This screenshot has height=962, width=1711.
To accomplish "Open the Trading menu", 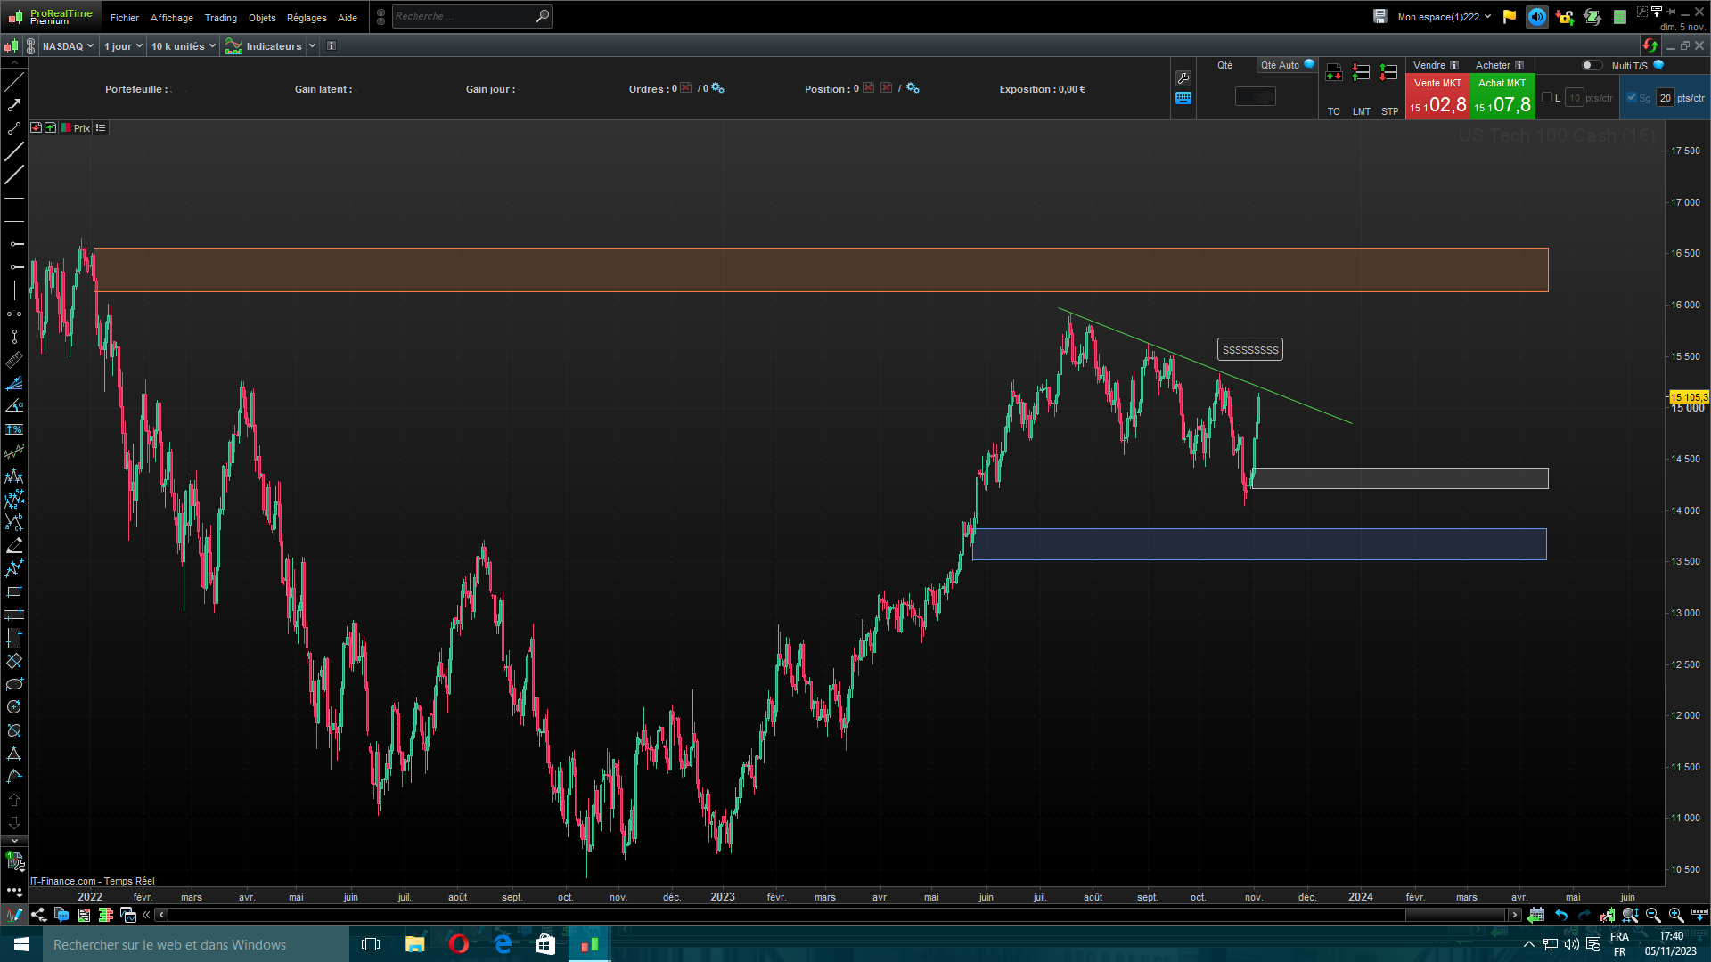I will [220, 18].
